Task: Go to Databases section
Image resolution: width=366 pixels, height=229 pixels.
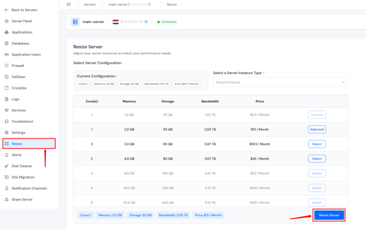Action: point(20,43)
